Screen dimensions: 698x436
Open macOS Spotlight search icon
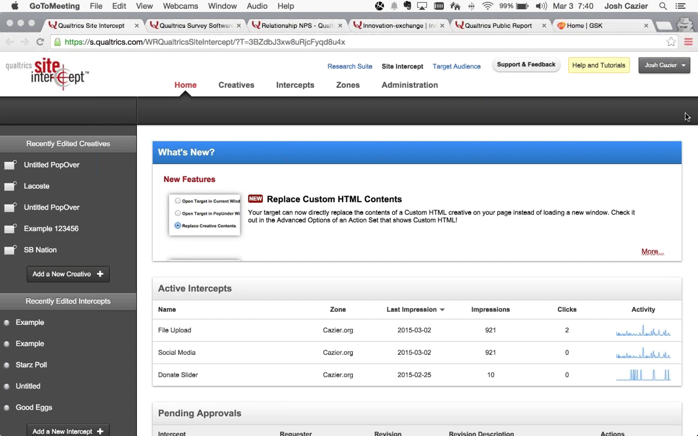663,6
